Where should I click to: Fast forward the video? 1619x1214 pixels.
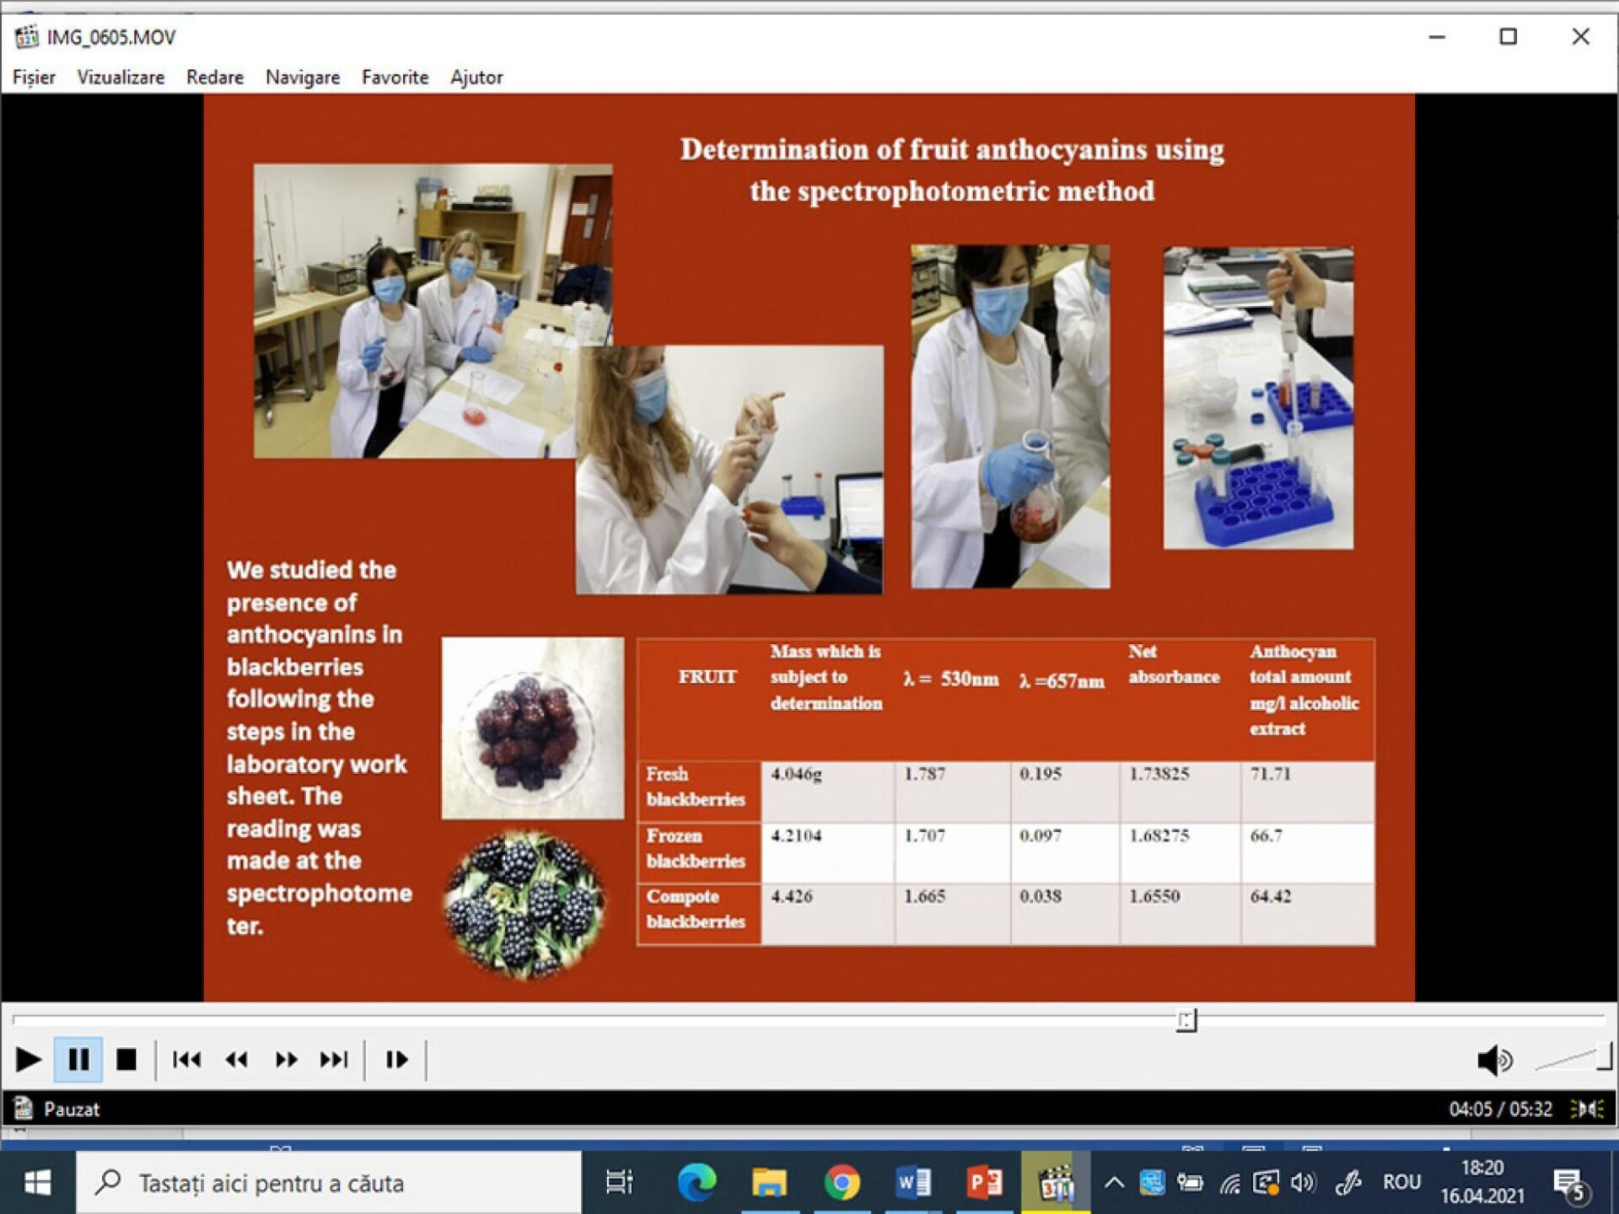pos(286,1060)
